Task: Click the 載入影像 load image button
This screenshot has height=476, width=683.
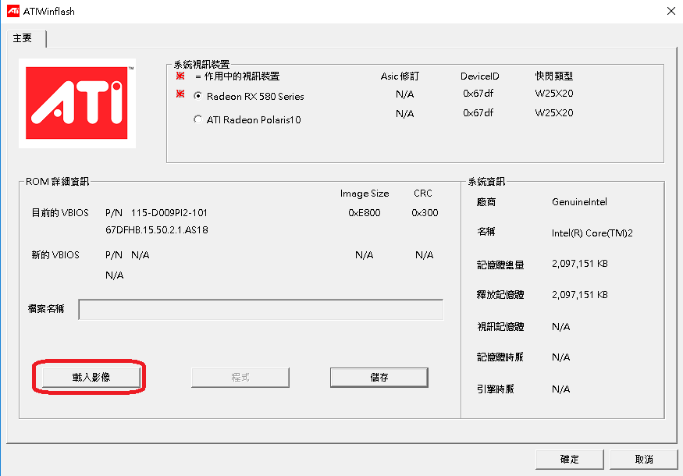Action: [91, 377]
